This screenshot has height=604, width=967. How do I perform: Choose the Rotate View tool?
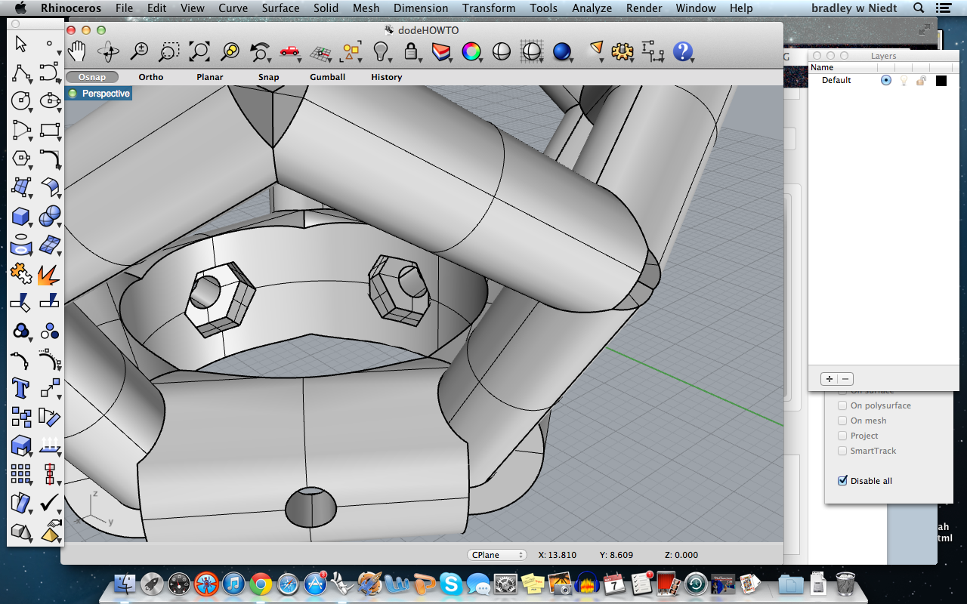[108, 51]
